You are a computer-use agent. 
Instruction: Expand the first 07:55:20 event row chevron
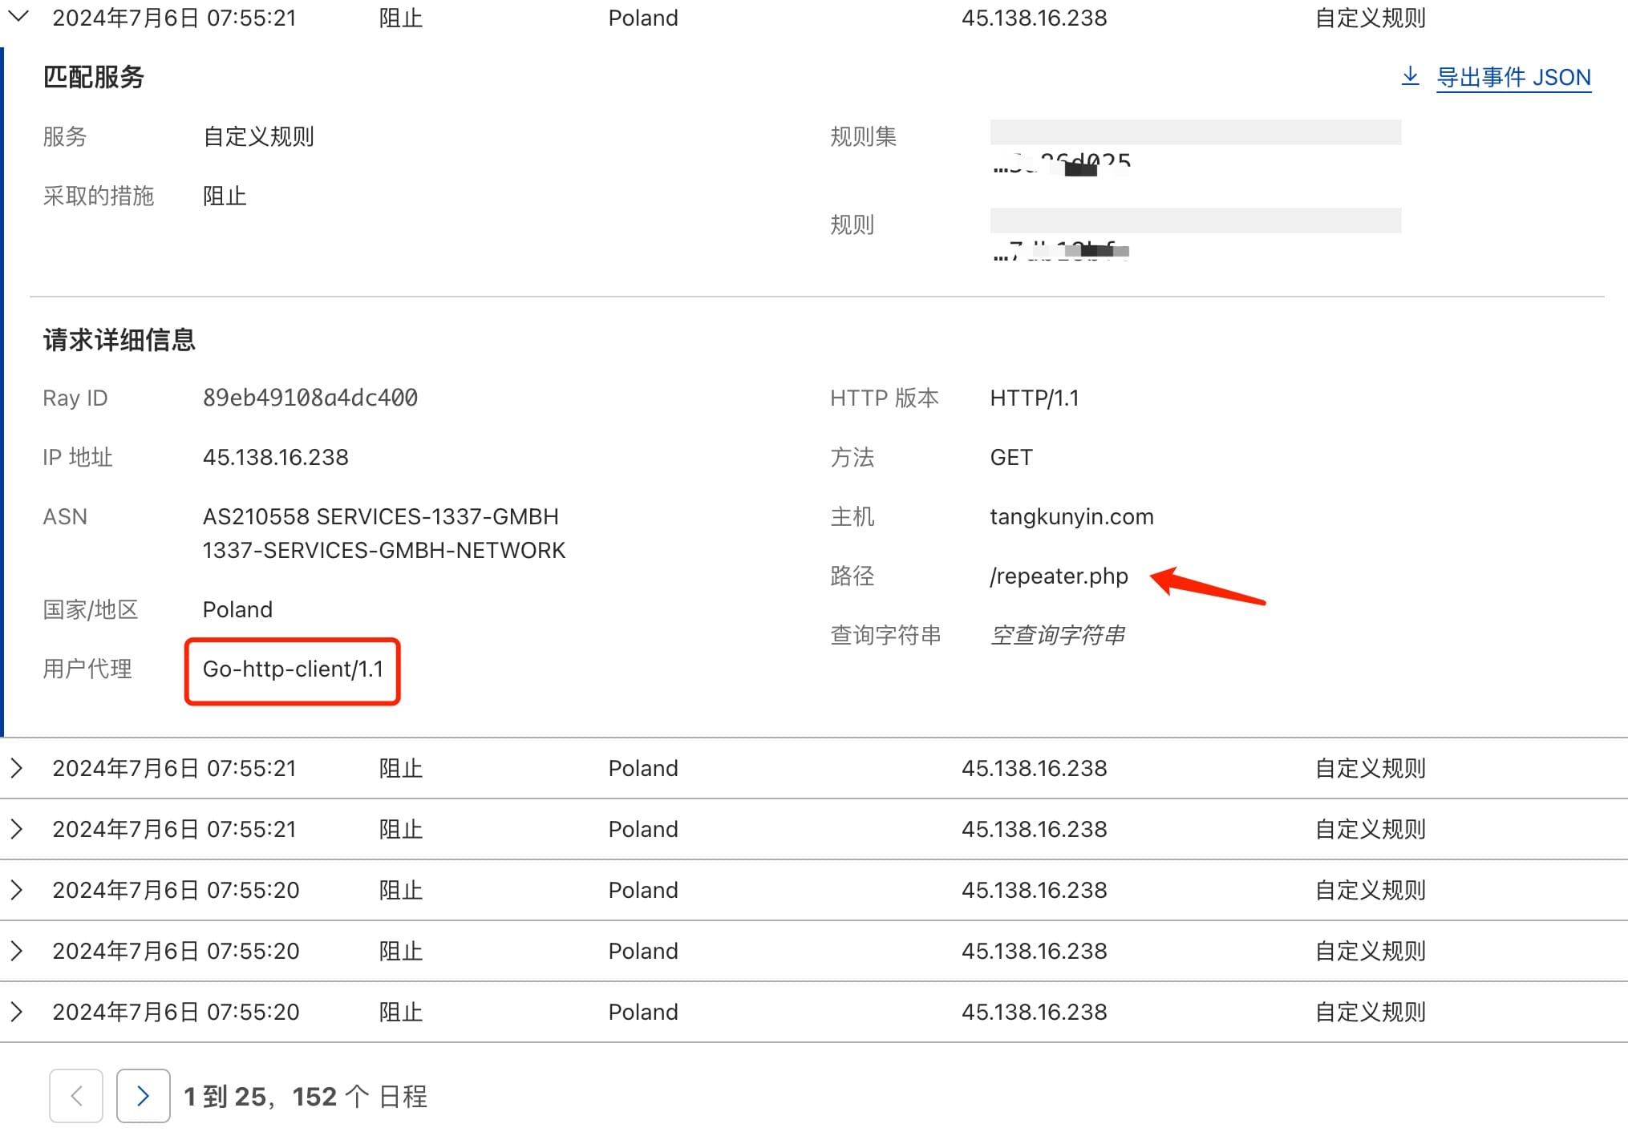click(x=17, y=890)
